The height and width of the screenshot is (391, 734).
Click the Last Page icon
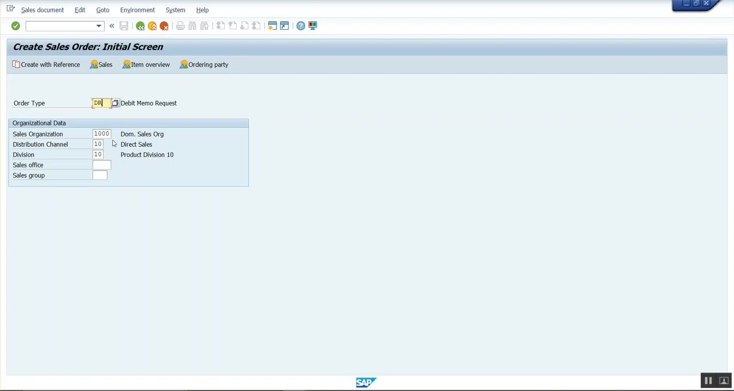256,26
